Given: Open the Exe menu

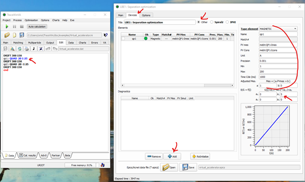Looking at the screenshot, I should pos(72,20).
